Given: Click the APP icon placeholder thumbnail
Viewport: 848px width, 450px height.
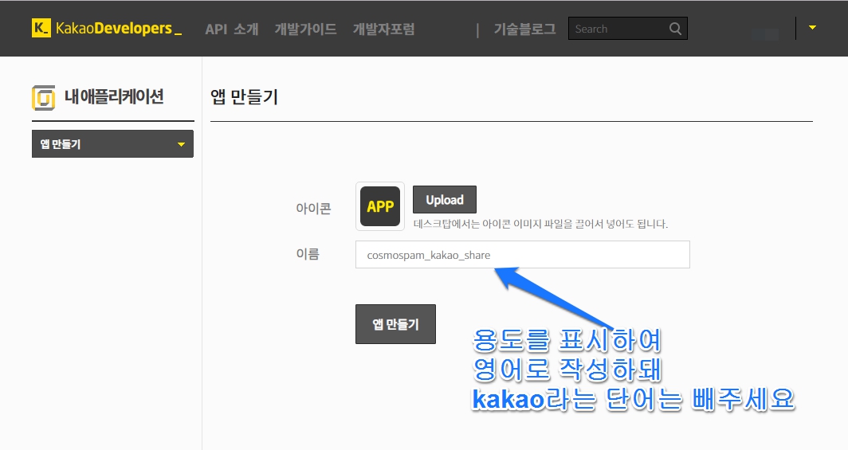Looking at the screenshot, I should pyautogui.click(x=380, y=206).
